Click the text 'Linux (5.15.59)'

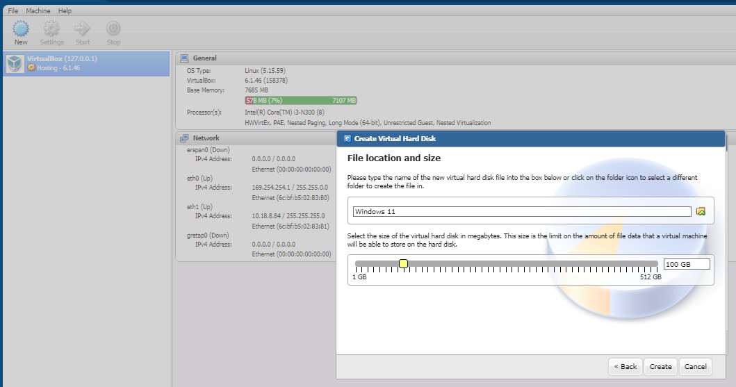265,70
